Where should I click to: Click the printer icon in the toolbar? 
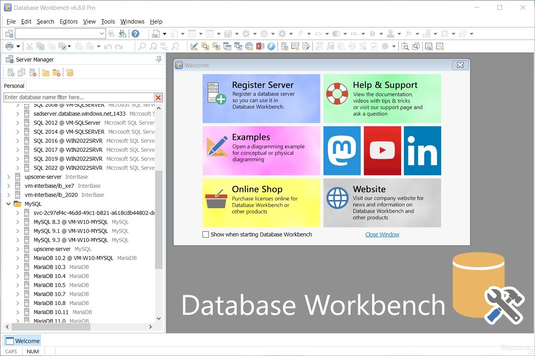point(9,47)
